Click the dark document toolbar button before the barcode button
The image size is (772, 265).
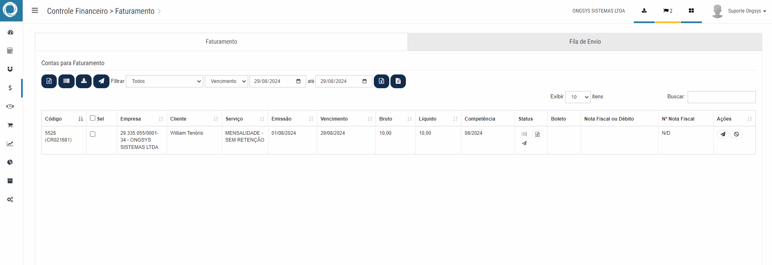point(49,81)
